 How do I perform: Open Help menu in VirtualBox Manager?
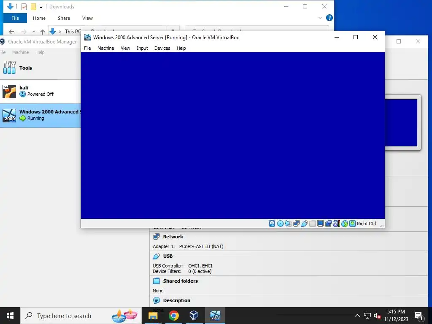40,52
